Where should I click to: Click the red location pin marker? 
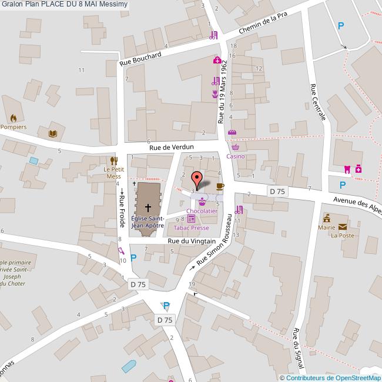click(x=197, y=178)
